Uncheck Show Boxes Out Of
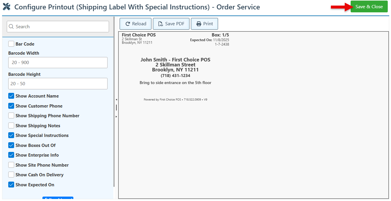 point(11,145)
